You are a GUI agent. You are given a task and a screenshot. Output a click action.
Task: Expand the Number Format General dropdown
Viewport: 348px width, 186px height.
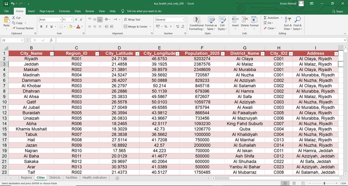click(x=184, y=20)
